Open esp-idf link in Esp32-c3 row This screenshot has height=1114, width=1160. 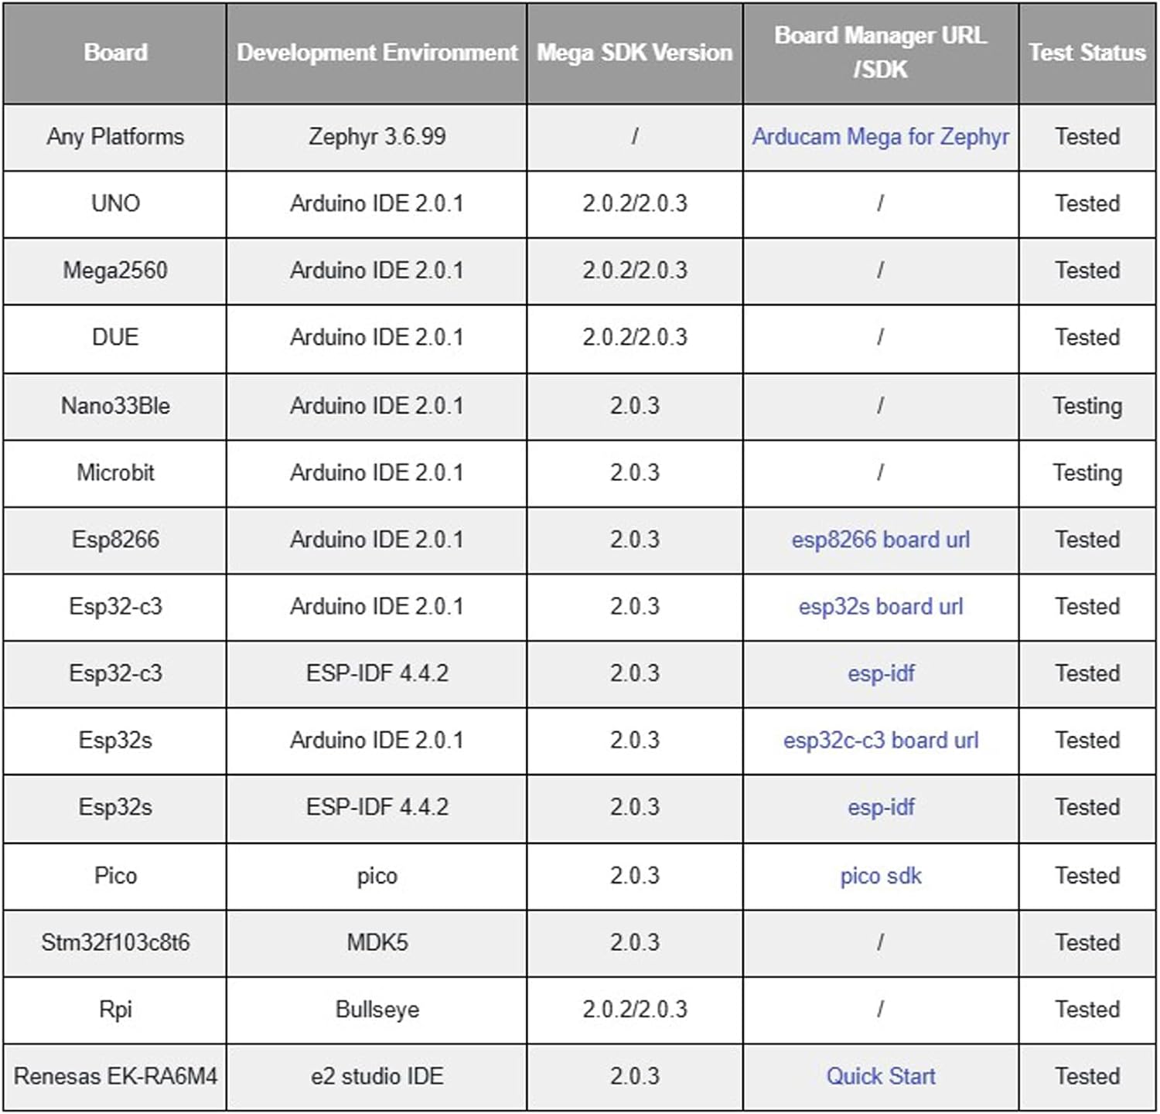[x=880, y=673]
